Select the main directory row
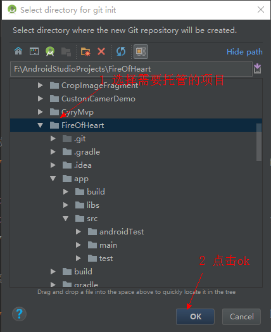The height and width of the screenshot is (332, 271). [x=136, y=245]
